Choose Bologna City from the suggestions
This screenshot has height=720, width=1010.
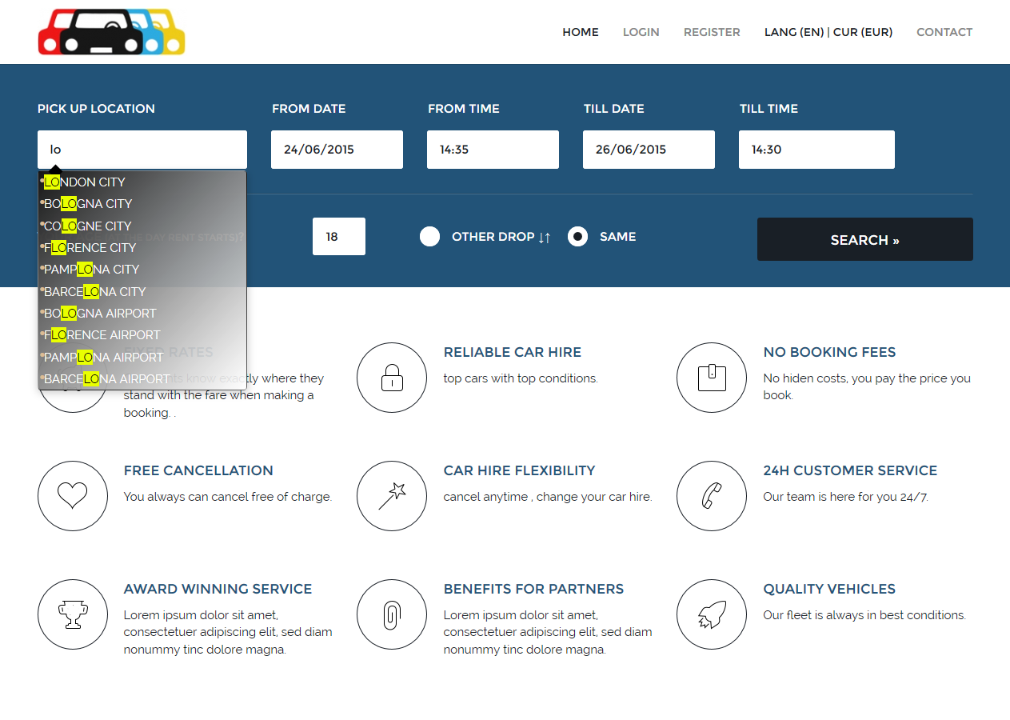pyautogui.click(x=142, y=204)
